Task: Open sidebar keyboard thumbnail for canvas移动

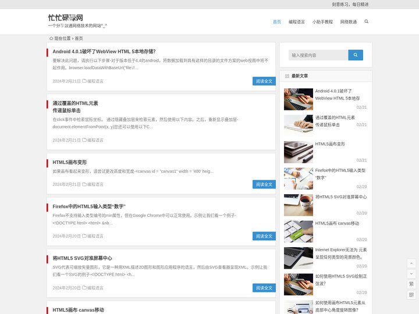Action: click(x=298, y=231)
